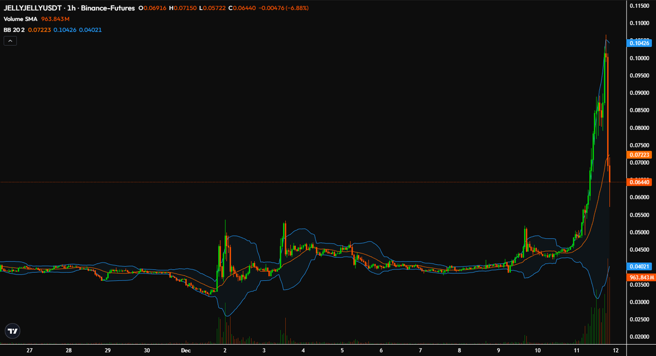Click the 27 date label on the time axis
The width and height of the screenshot is (656, 356).
click(x=30, y=349)
